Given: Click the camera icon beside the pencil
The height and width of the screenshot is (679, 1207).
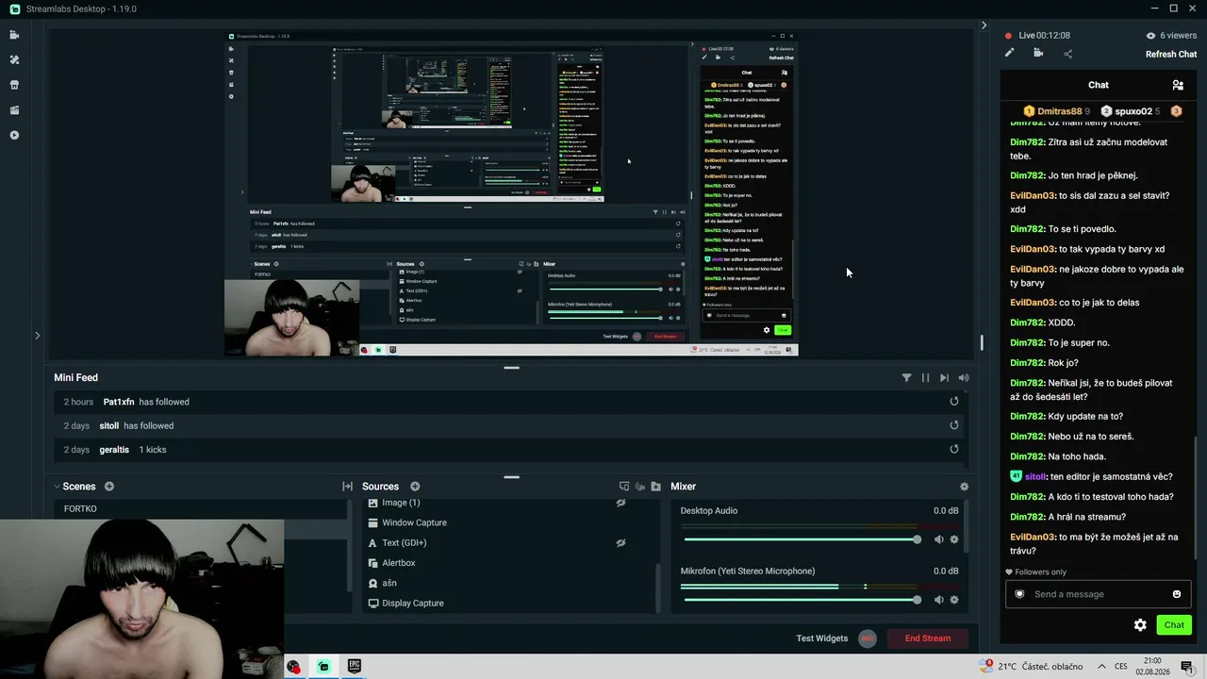Looking at the screenshot, I should (1038, 53).
